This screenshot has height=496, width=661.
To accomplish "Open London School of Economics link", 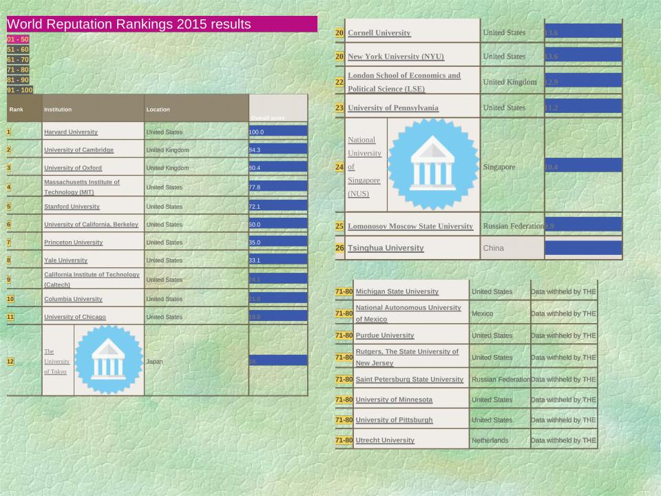I will 404,82.
